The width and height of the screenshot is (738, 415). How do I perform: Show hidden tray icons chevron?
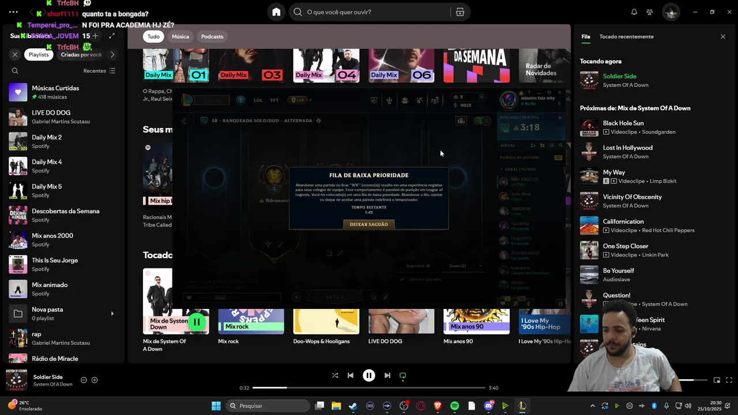coord(592,406)
